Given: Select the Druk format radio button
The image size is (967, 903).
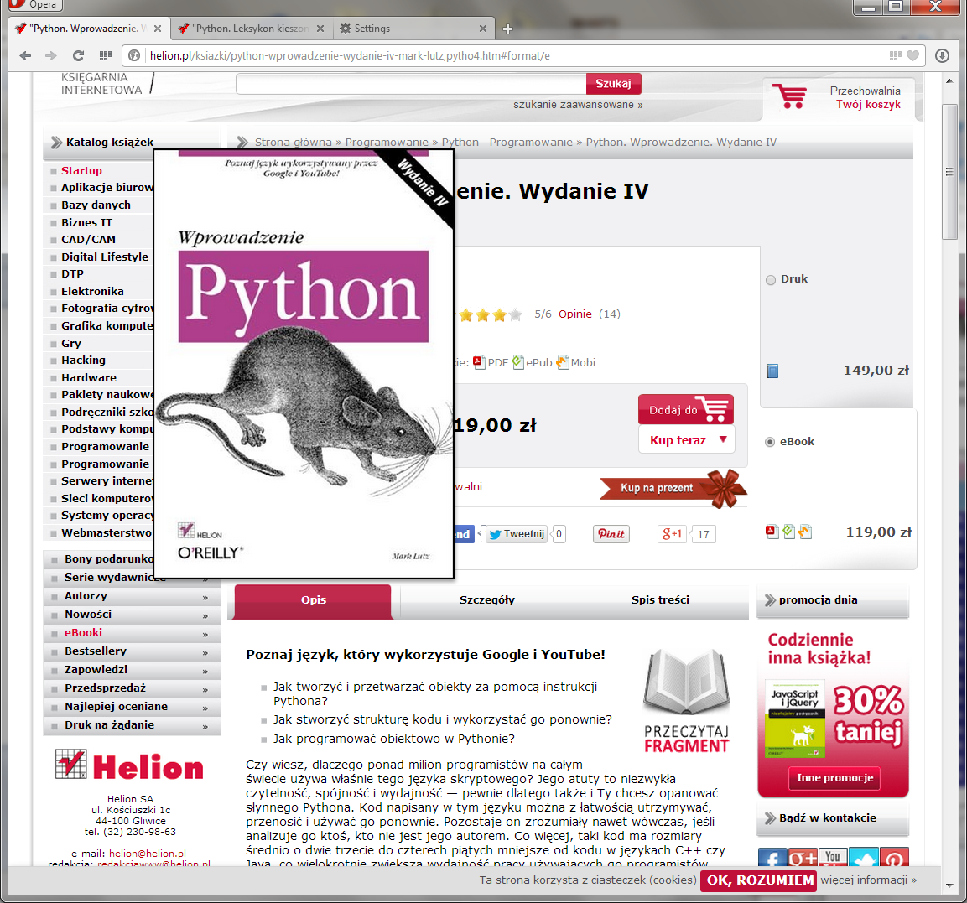Looking at the screenshot, I should point(771,280).
